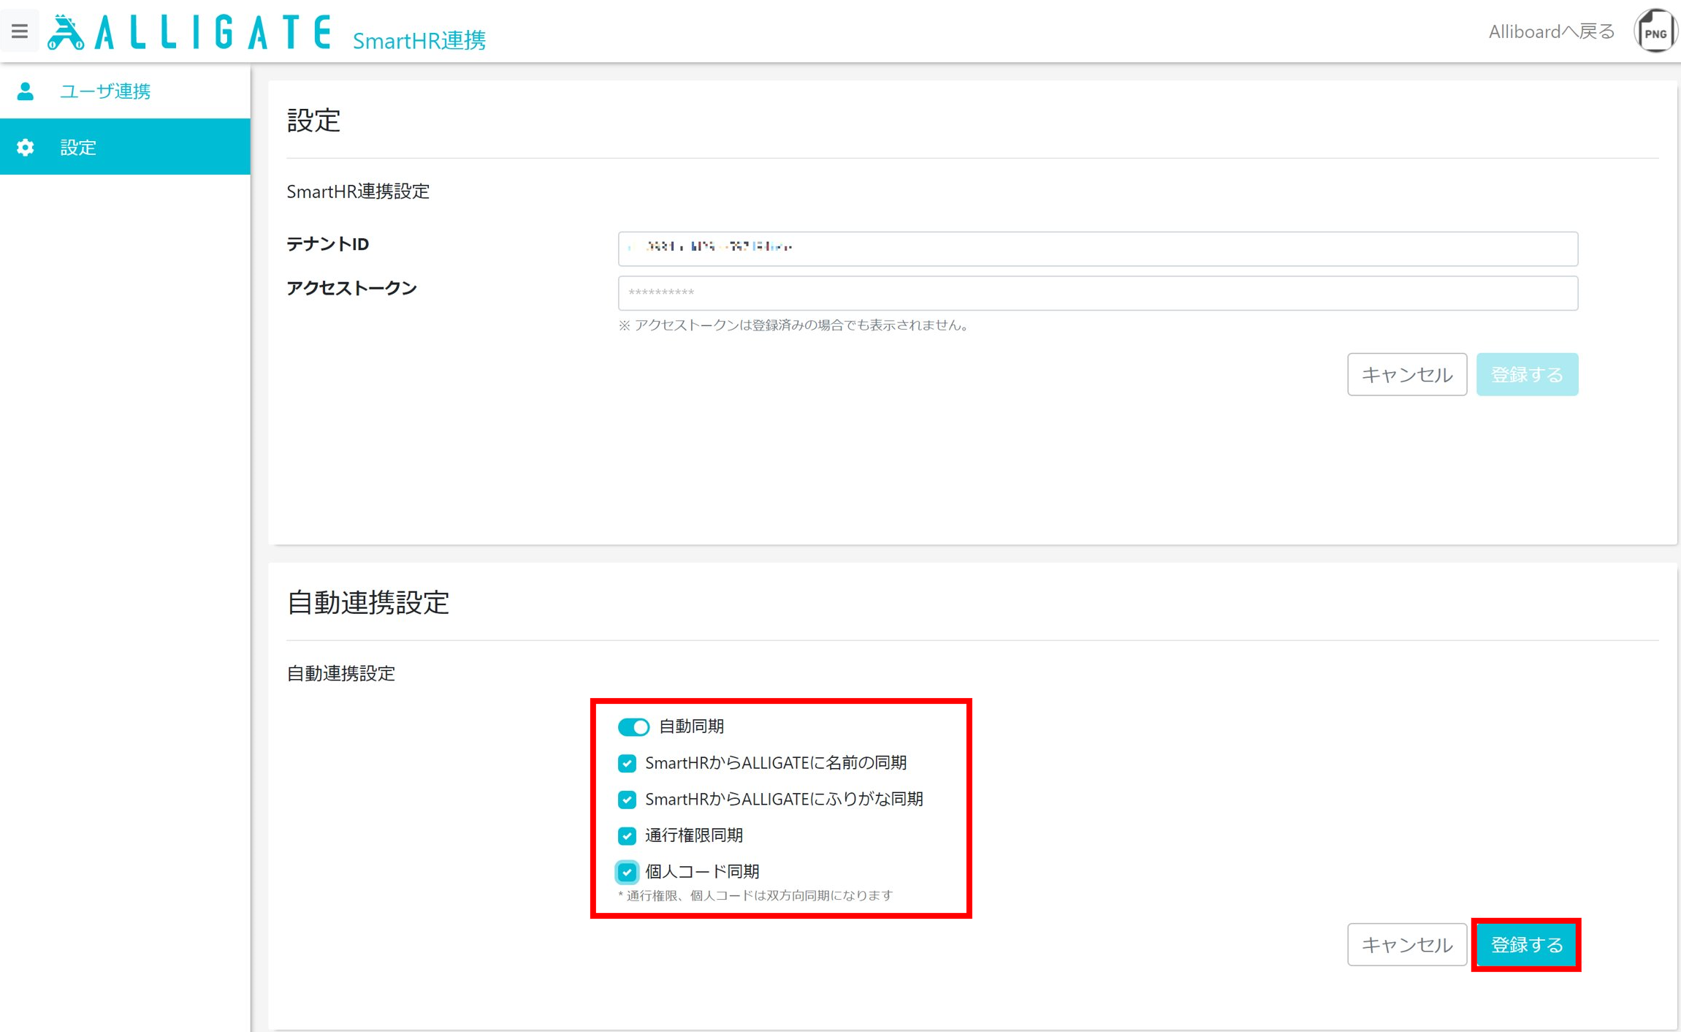The height and width of the screenshot is (1032, 1681).
Task: Uncheck the 個人コード同期 checkbox
Action: click(627, 872)
